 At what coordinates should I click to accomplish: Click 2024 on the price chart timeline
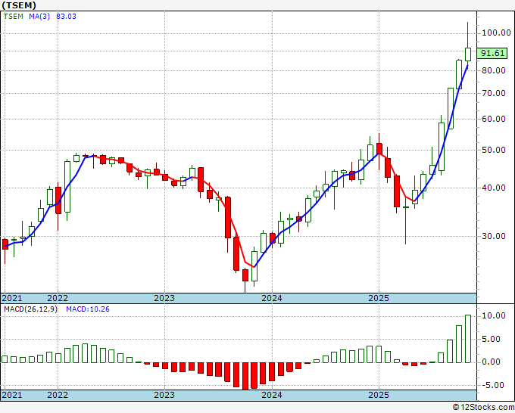272,298
